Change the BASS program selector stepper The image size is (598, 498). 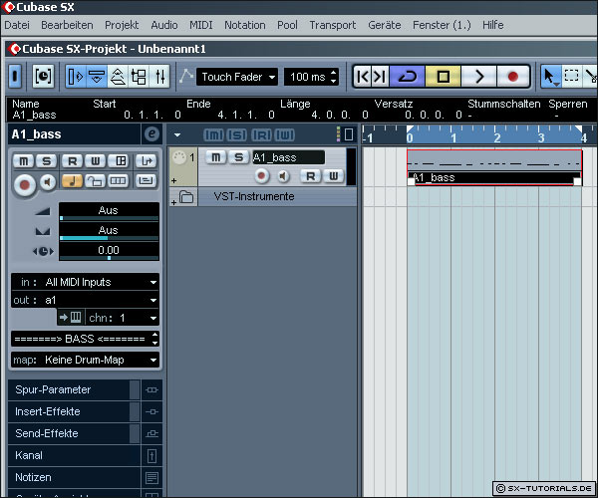(154, 339)
